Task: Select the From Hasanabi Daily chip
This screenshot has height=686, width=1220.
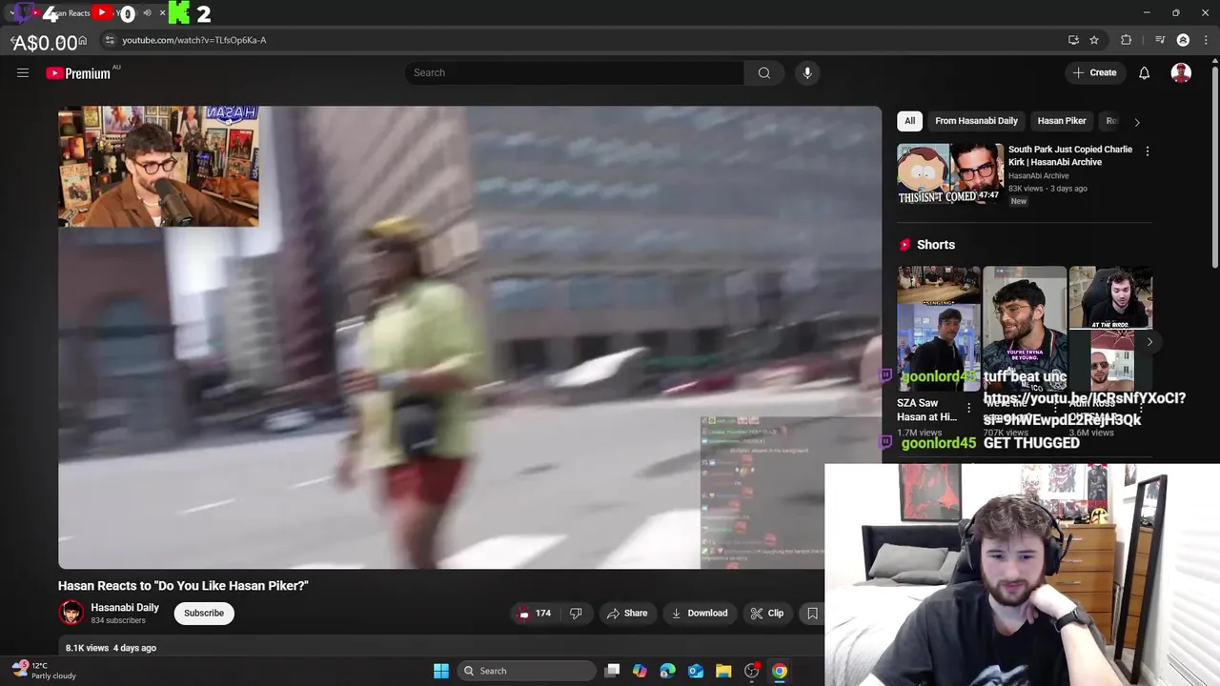Action: [x=976, y=121]
